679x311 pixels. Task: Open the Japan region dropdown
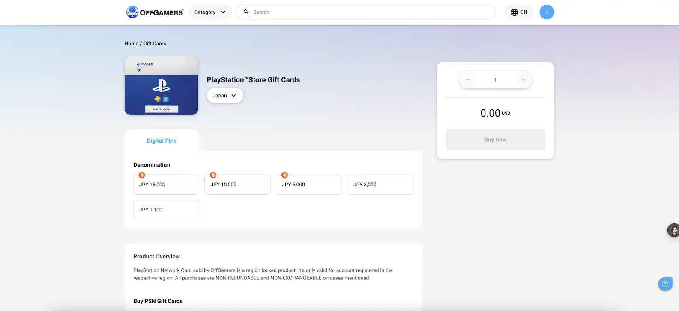(225, 96)
